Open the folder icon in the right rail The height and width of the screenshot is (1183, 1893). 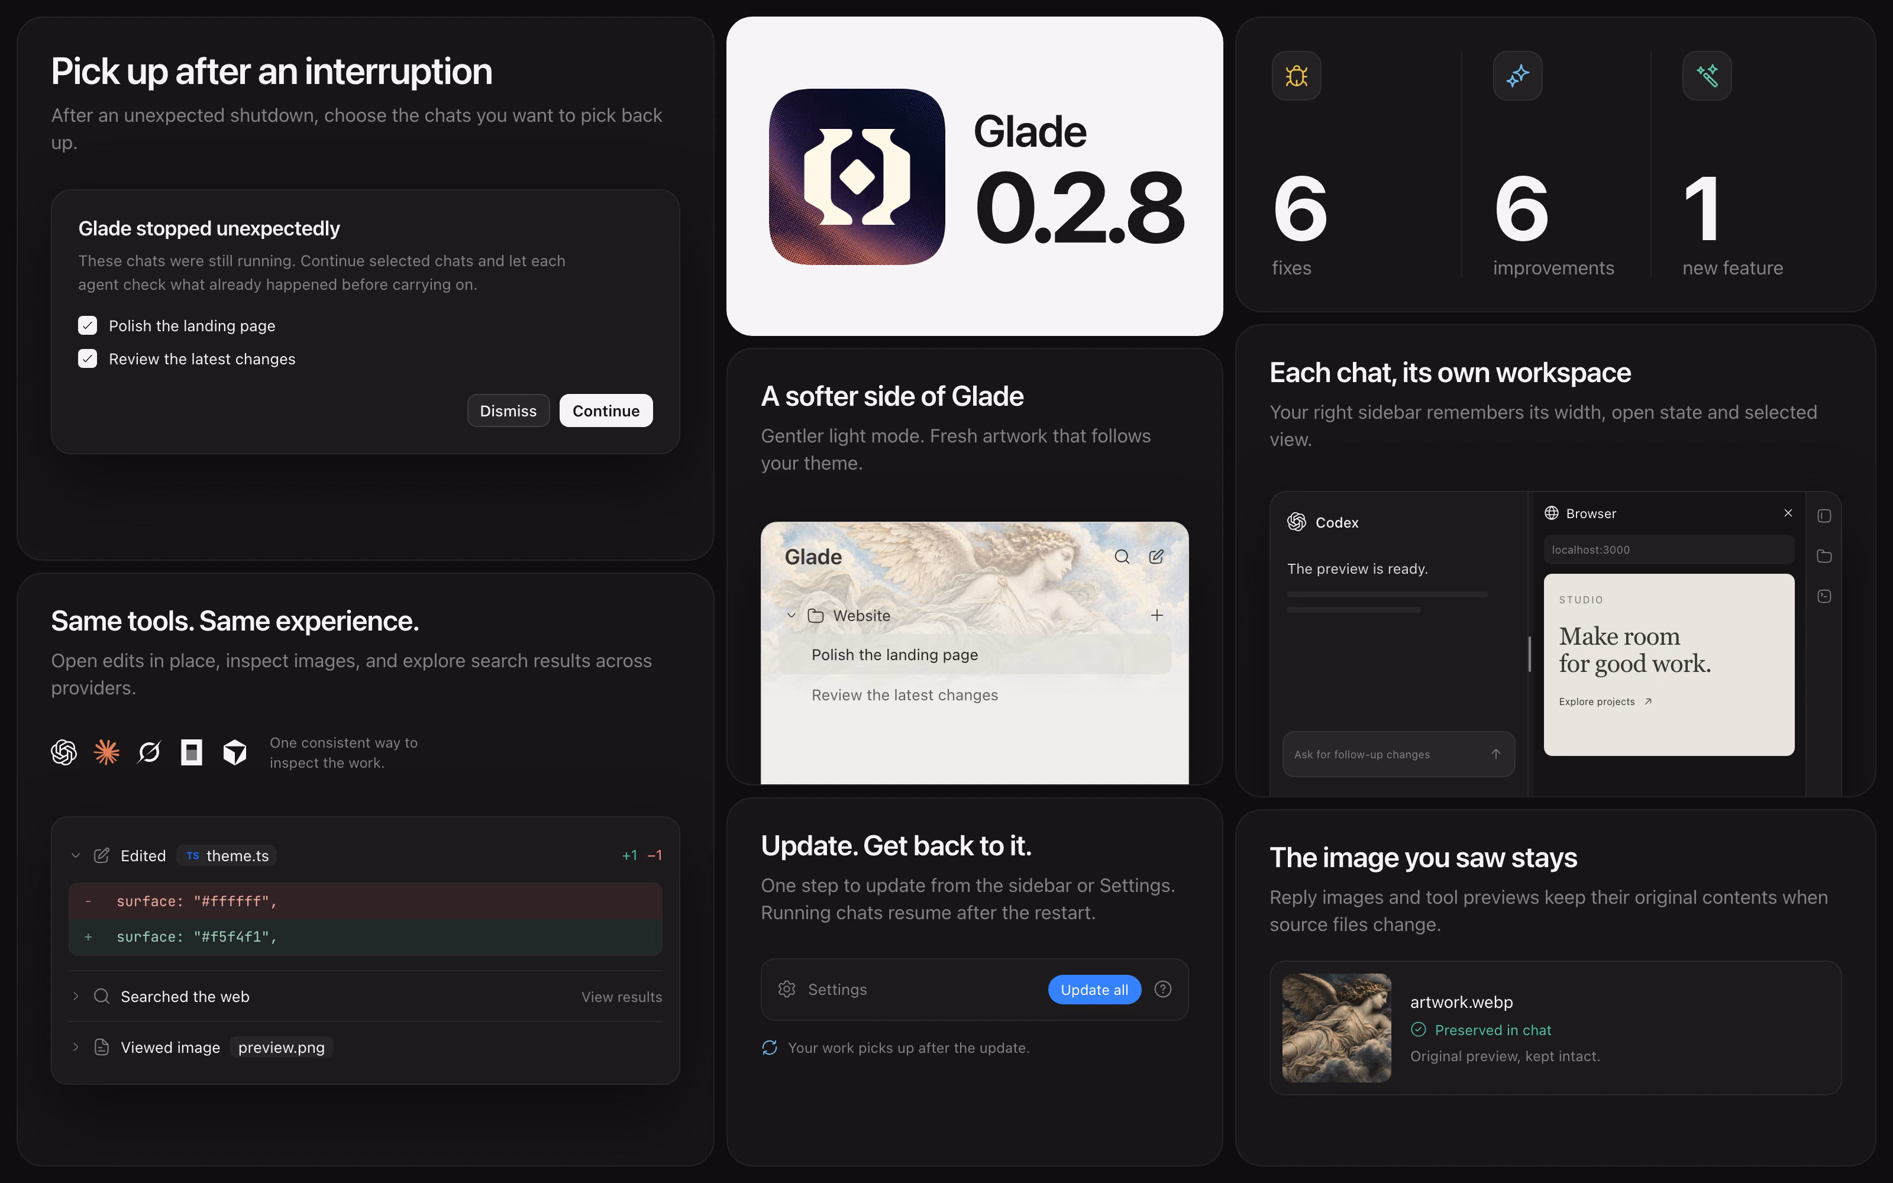pos(1824,556)
